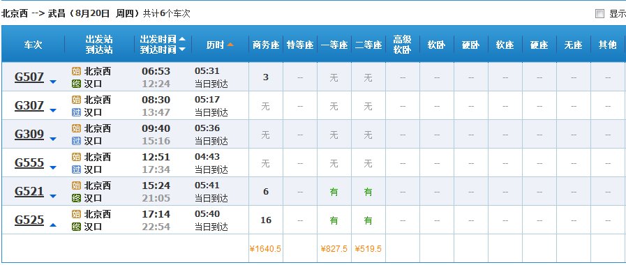Click the 硬座 column header
This screenshot has height=265, width=626.
[539, 45]
